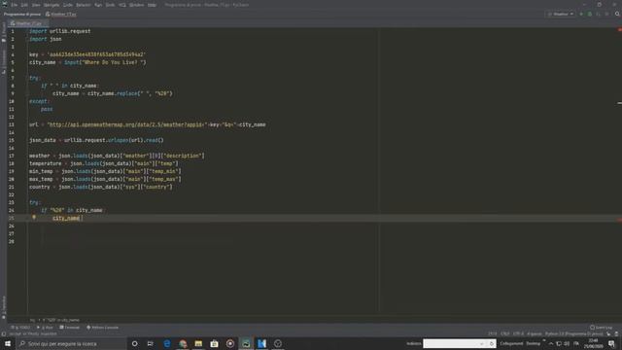Open the Favorites tool window sidebar tab
Screen dimensions: 622x350
4,307
